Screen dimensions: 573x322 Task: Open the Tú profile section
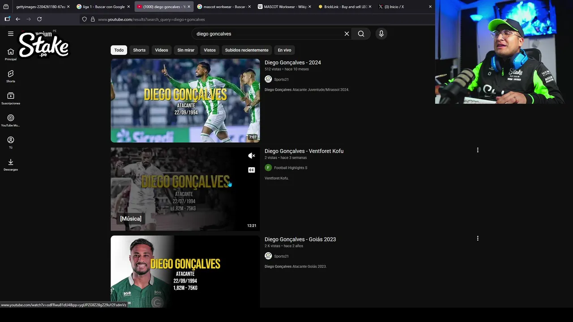click(x=11, y=143)
